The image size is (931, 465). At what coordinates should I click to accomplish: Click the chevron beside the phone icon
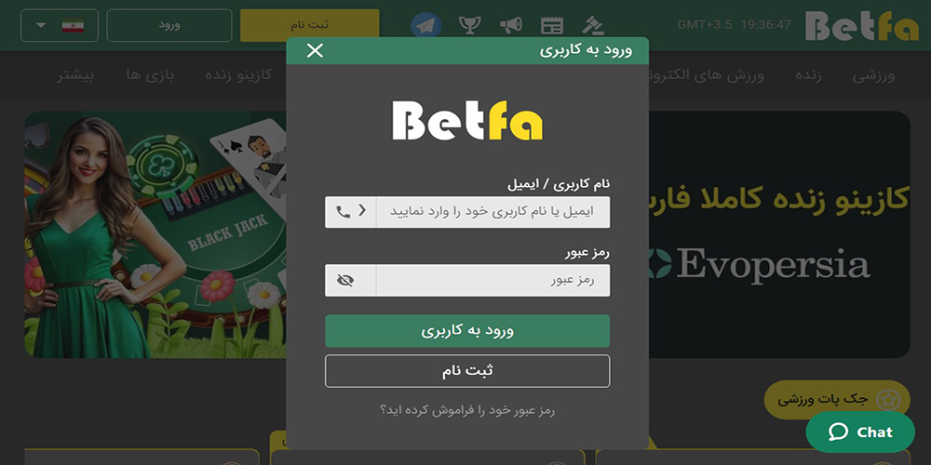362,211
